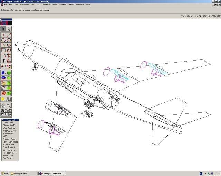
Task: Open the WorkPlane menu
Action: 25,5
